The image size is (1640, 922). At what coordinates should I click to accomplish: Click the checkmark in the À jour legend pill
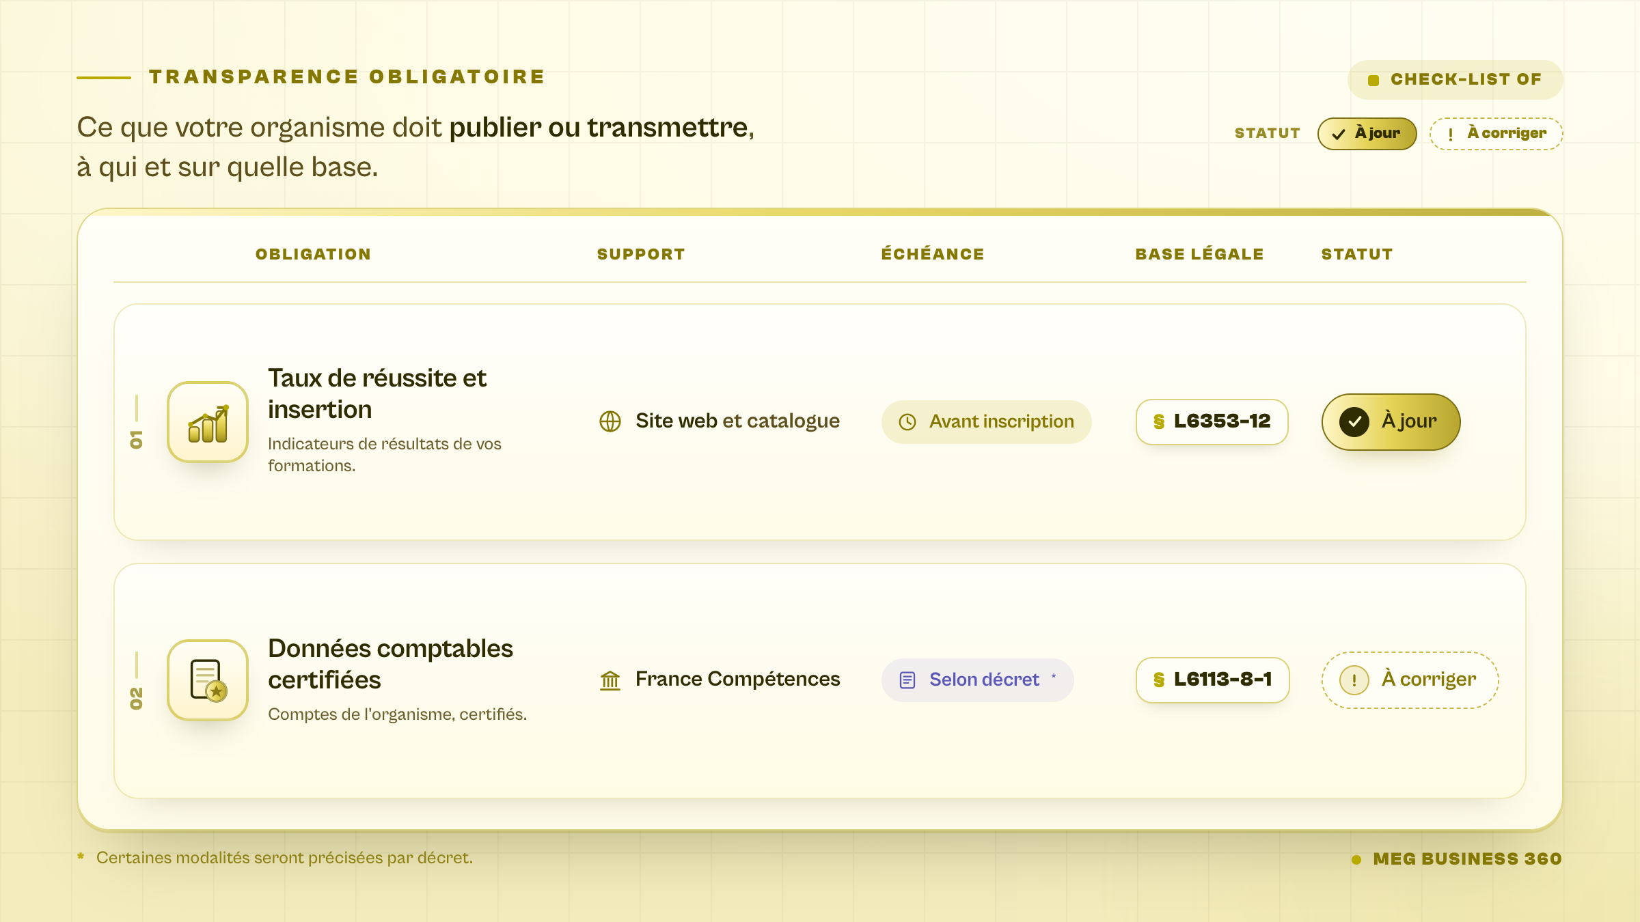(x=1339, y=134)
